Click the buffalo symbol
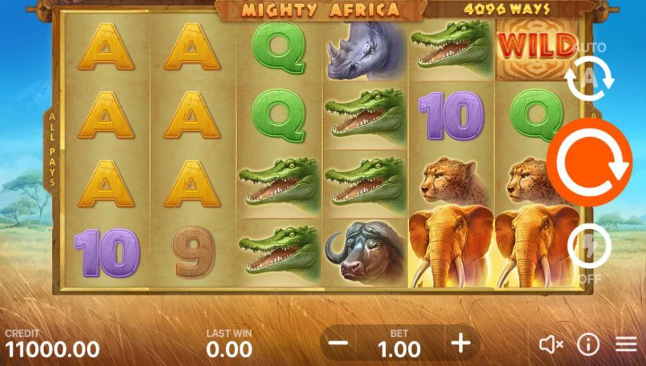Image resolution: width=646 pixels, height=366 pixels. pyautogui.click(x=364, y=253)
